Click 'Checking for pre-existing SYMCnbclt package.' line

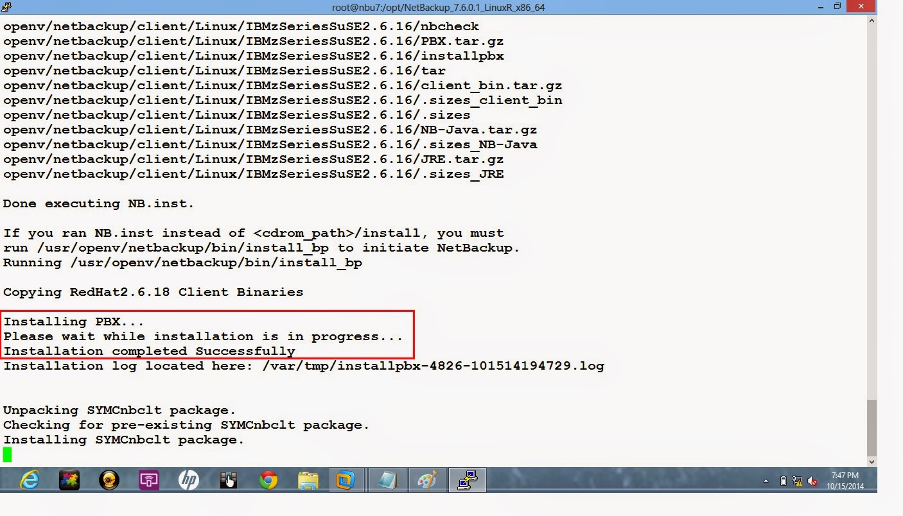[x=186, y=425]
